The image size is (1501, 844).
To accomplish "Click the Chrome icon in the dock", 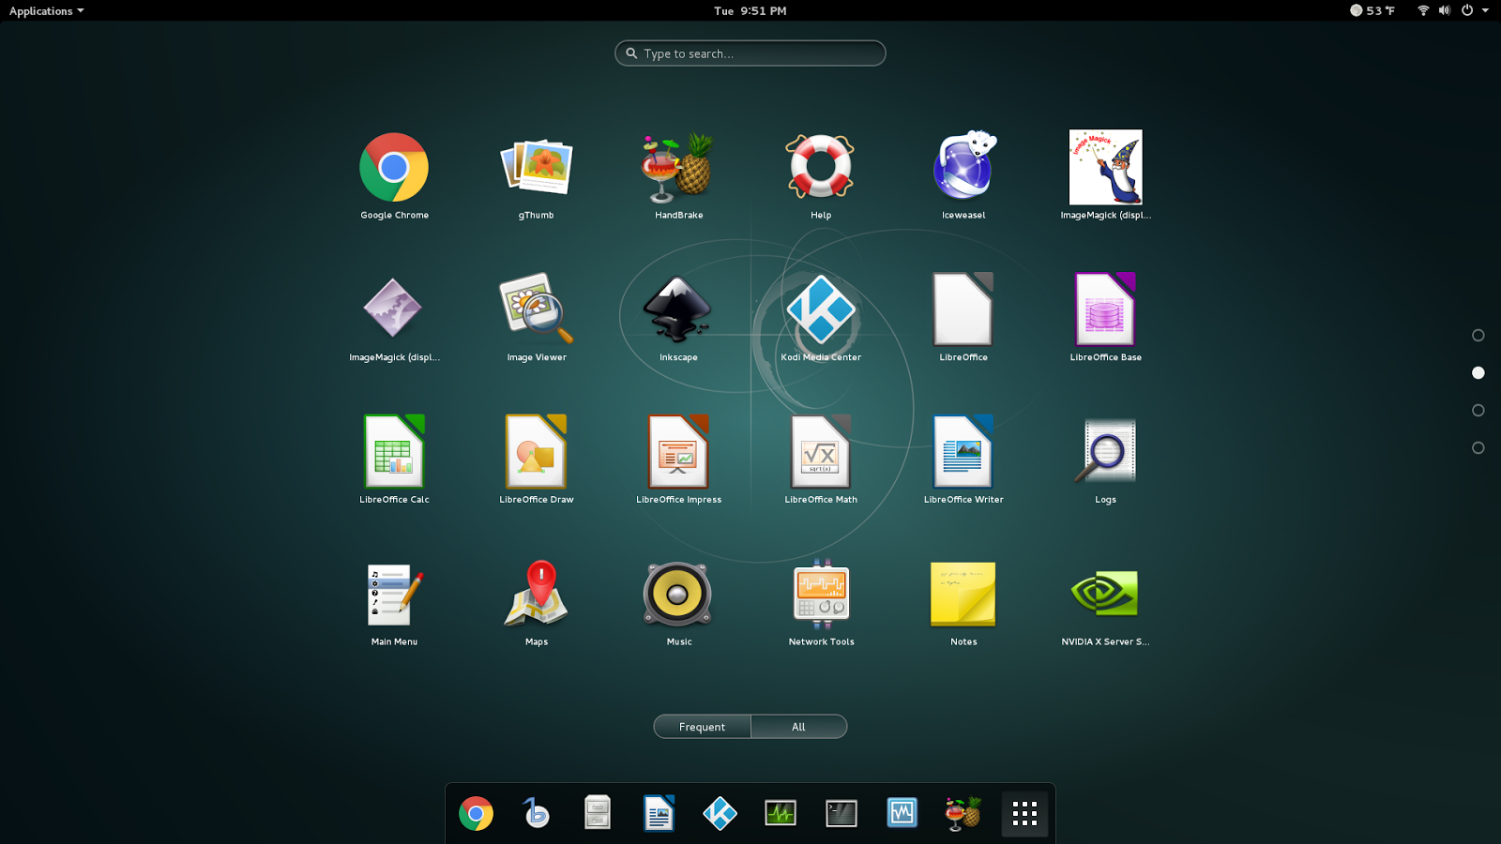I will [x=477, y=814].
